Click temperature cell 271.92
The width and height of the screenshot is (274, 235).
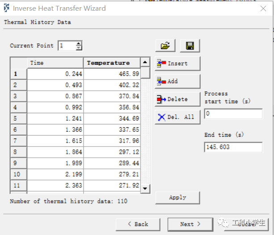pyautogui.click(x=112, y=186)
